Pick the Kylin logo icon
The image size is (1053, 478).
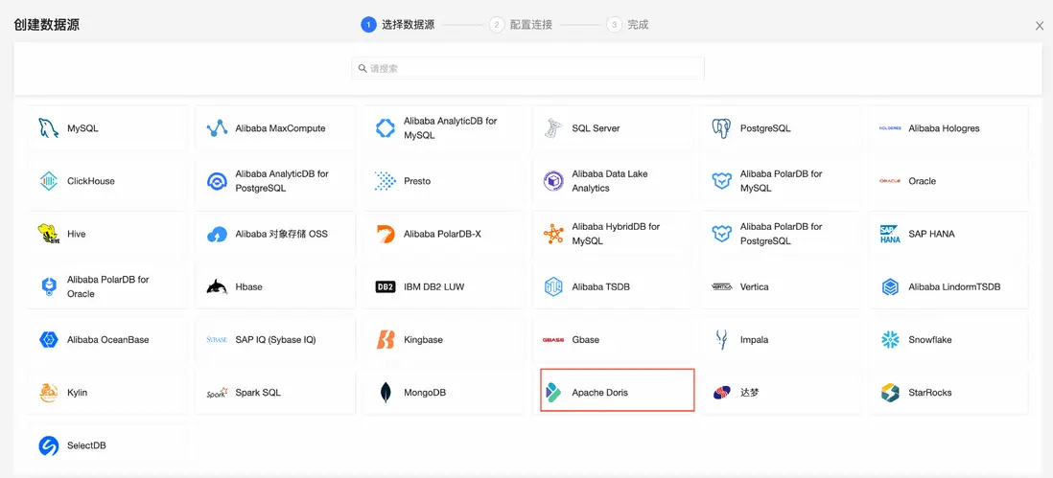tap(49, 393)
